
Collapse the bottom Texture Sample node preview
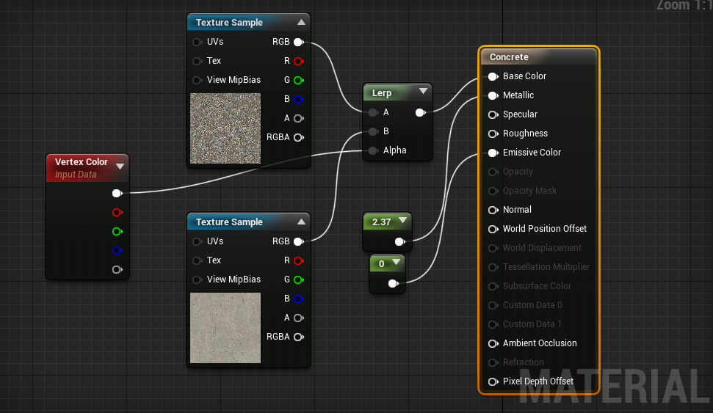[x=301, y=222]
